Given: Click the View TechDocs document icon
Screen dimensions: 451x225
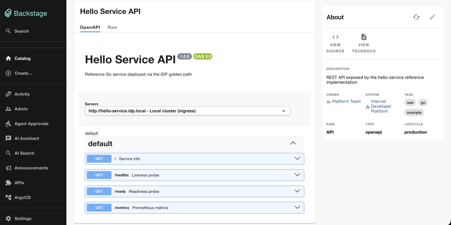Looking at the screenshot, I should (x=364, y=37).
